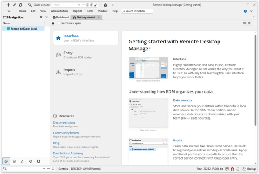259x174 pixels.
Task: Open the bottom search box dropdown arrow
Action: [44, 169]
